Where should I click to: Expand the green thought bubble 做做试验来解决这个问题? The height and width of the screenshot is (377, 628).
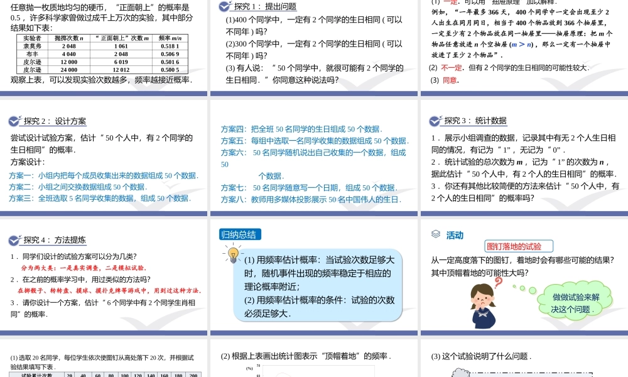[x=575, y=302]
